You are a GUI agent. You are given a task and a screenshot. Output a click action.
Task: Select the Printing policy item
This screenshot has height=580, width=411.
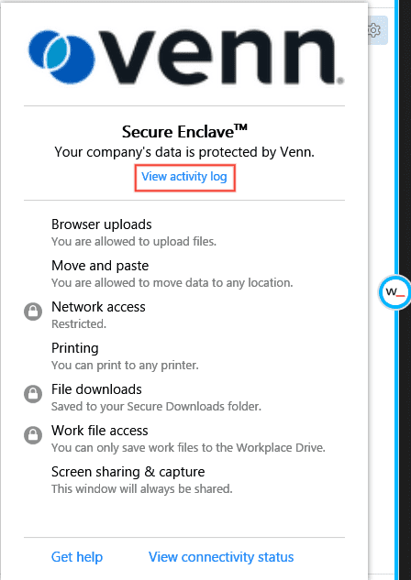coord(125,356)
